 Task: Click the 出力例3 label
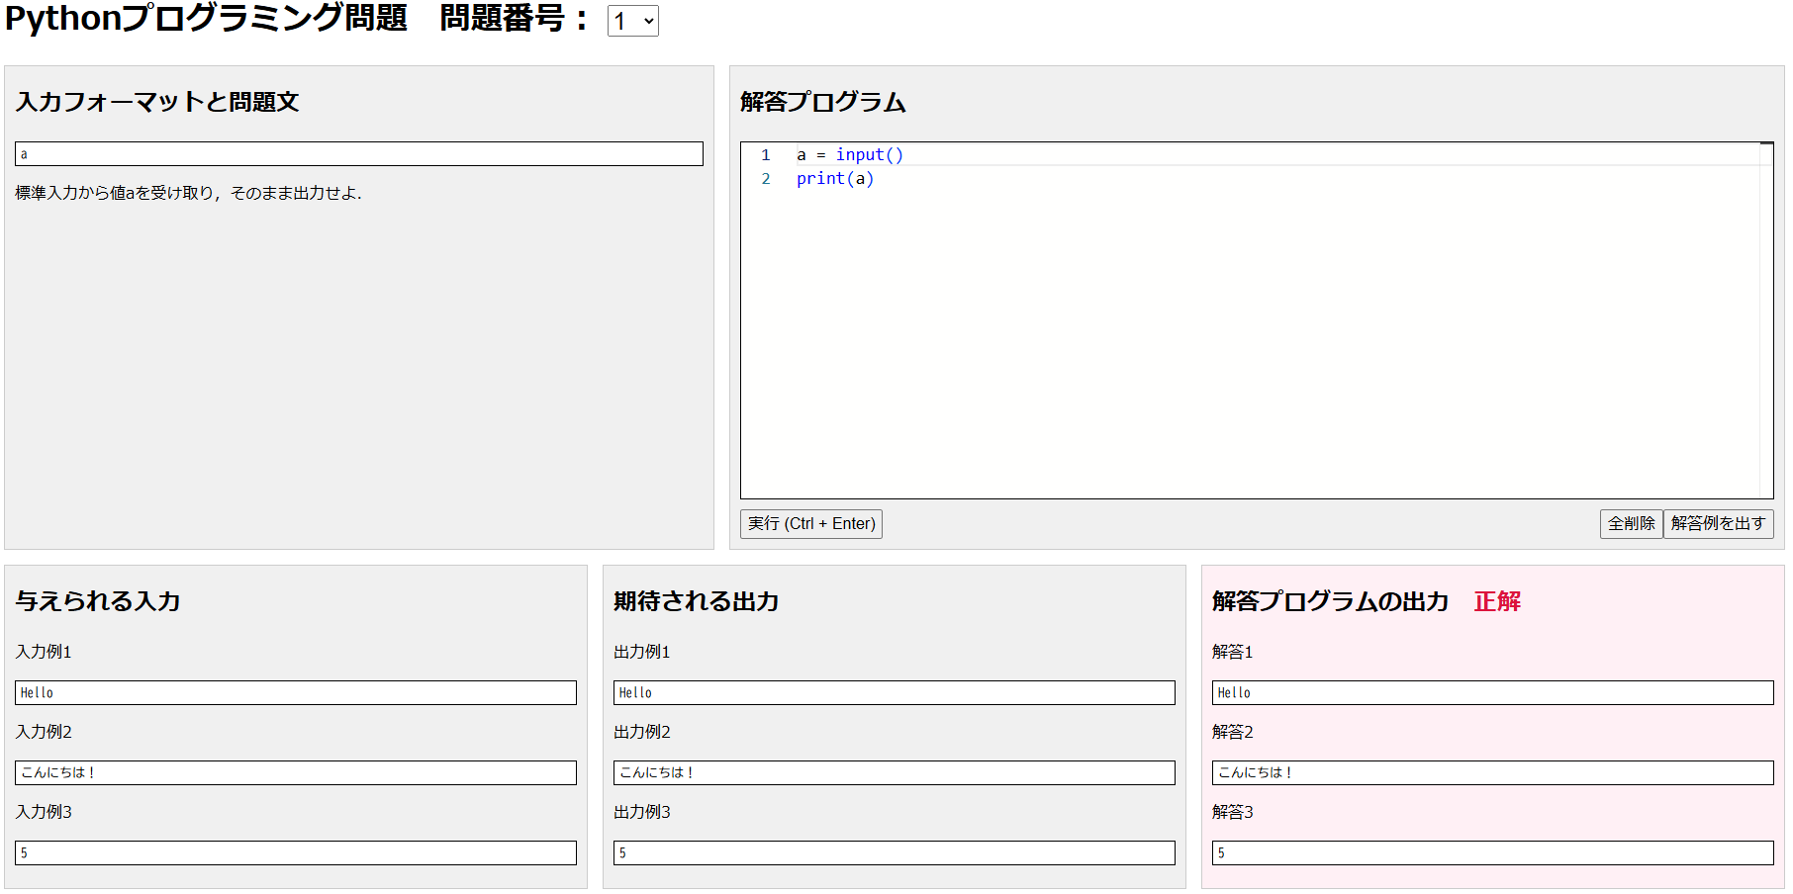pyautogui.click(x=642, y=812)
